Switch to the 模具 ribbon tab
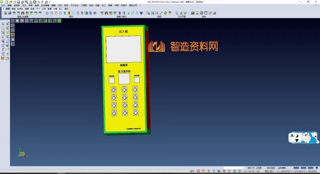The image size is (320, 174). (x=66, y=9)
